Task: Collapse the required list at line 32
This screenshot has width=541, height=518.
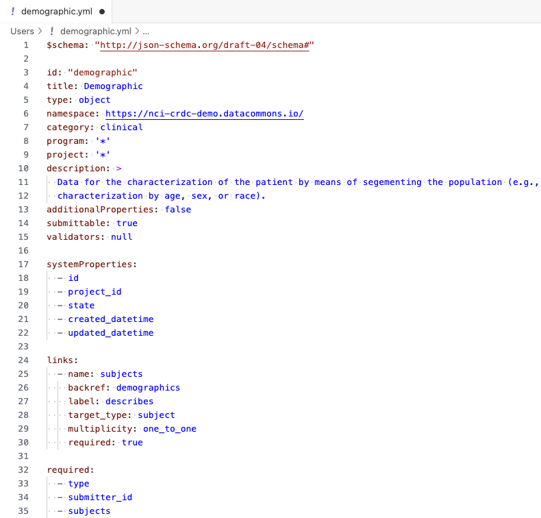Action: click(x=38, y=470)
